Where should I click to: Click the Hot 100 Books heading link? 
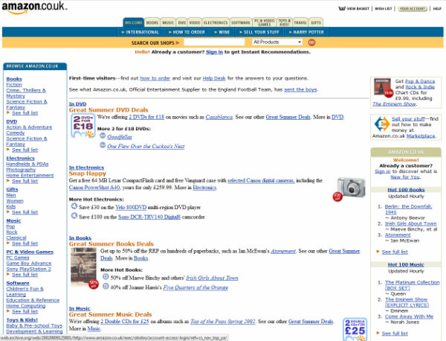(x=406, y=190)
